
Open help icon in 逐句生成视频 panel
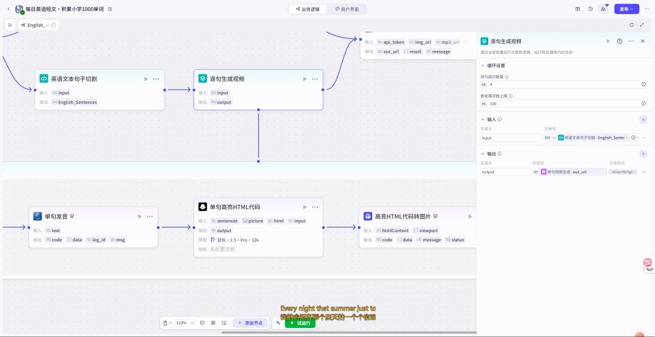620,41
